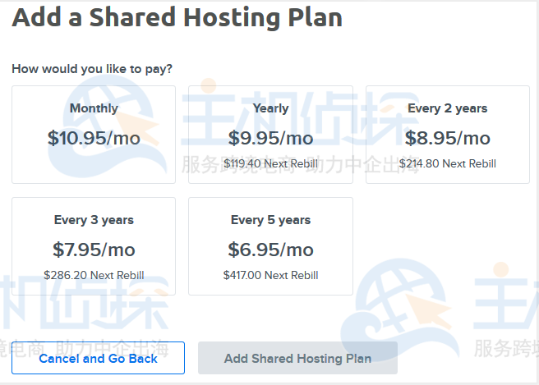Click the "How would you like to pay?" label
Image resolution: width=539 pixels, height=385 pixels.
click(x=92, y=69)
